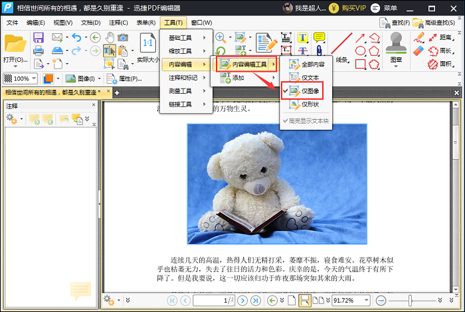Expand the Comment and Markup submenu
This screenshot has width=465, height=312.
pos(186,78)
